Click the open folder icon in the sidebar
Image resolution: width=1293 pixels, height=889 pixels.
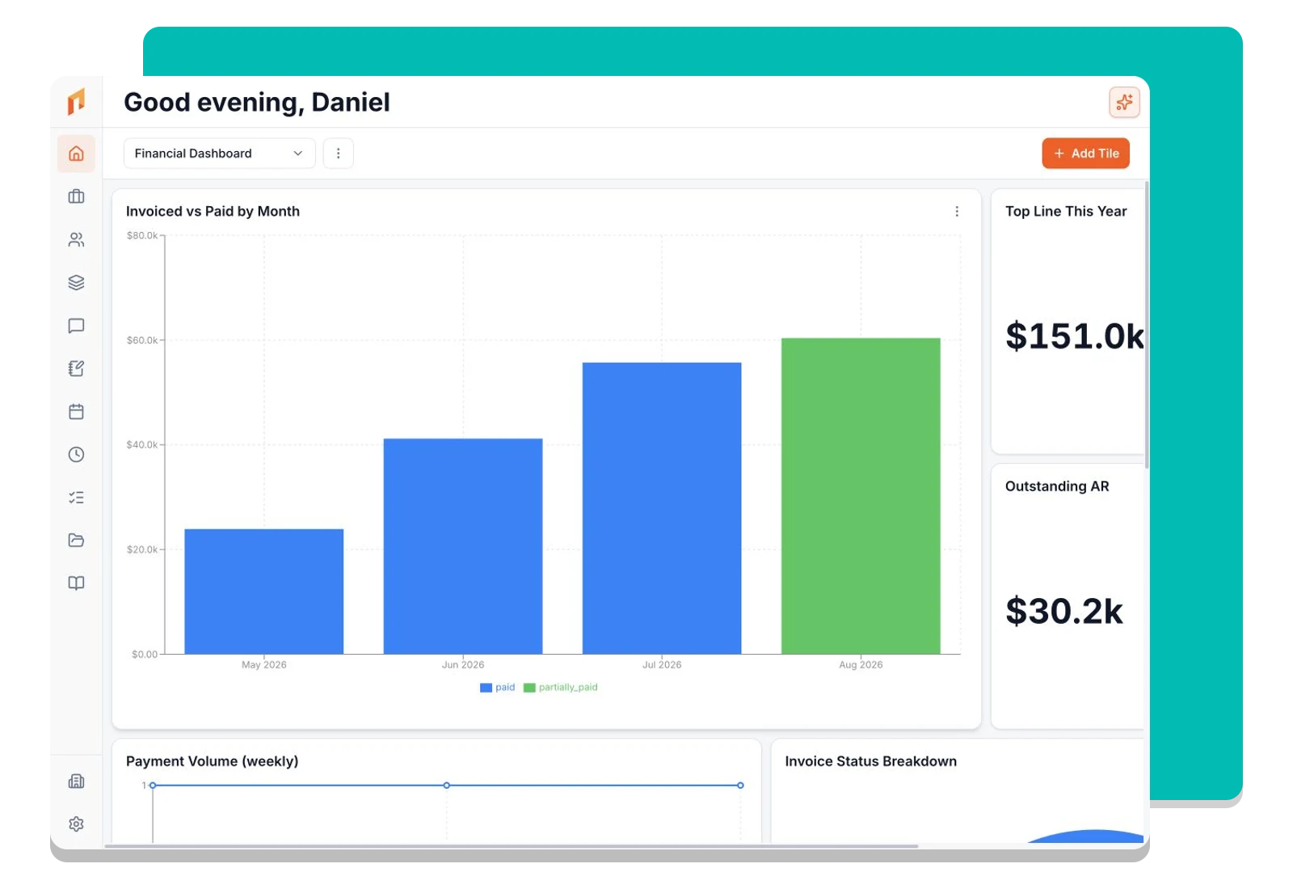point(76,540)
